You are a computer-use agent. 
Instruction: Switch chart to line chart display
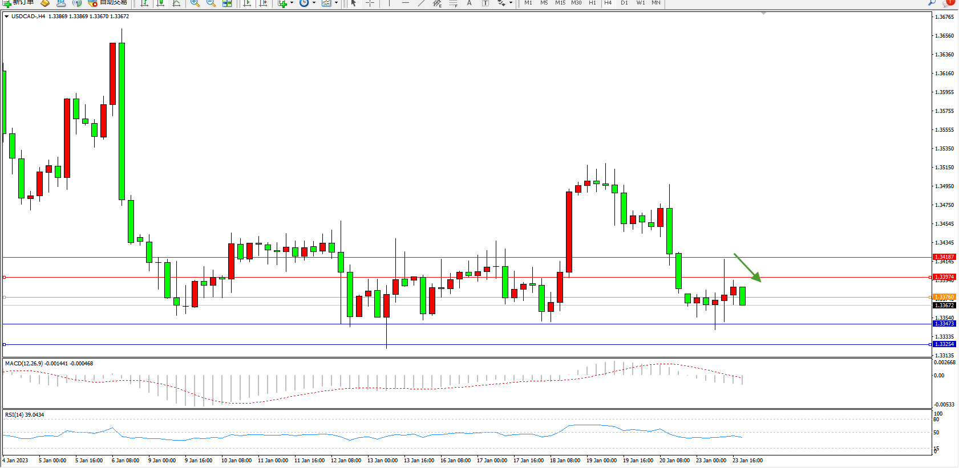177,3
